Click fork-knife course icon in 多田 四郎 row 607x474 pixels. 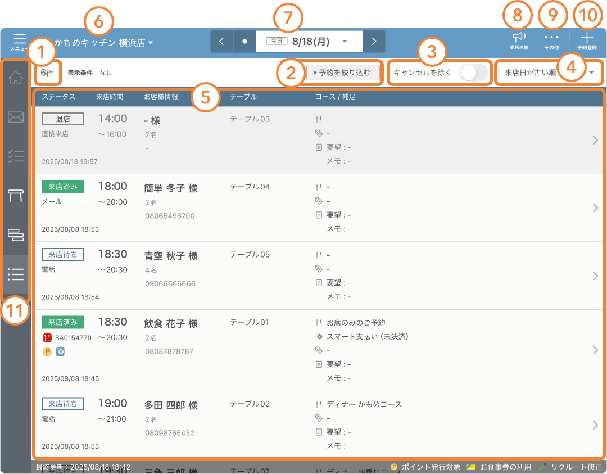(x=319, y=404)
